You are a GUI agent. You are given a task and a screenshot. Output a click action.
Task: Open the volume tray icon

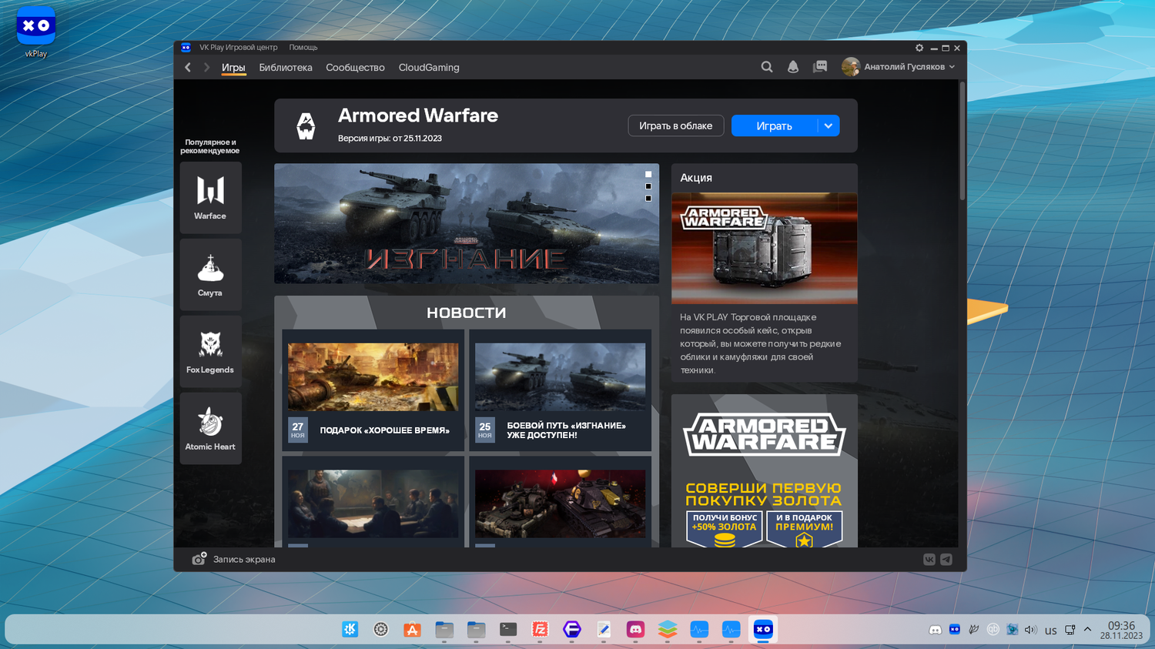(1031, 630)
